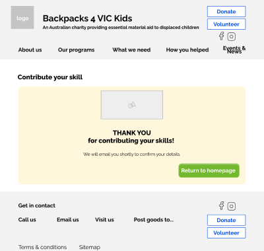This screenshot has width=264, height=251.
Task: Click the Return to homepage button
Action: click(x=209, y=170)
